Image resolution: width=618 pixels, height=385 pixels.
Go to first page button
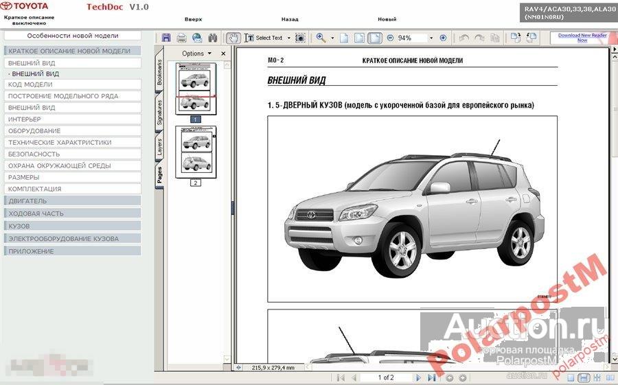coord(340,377)
